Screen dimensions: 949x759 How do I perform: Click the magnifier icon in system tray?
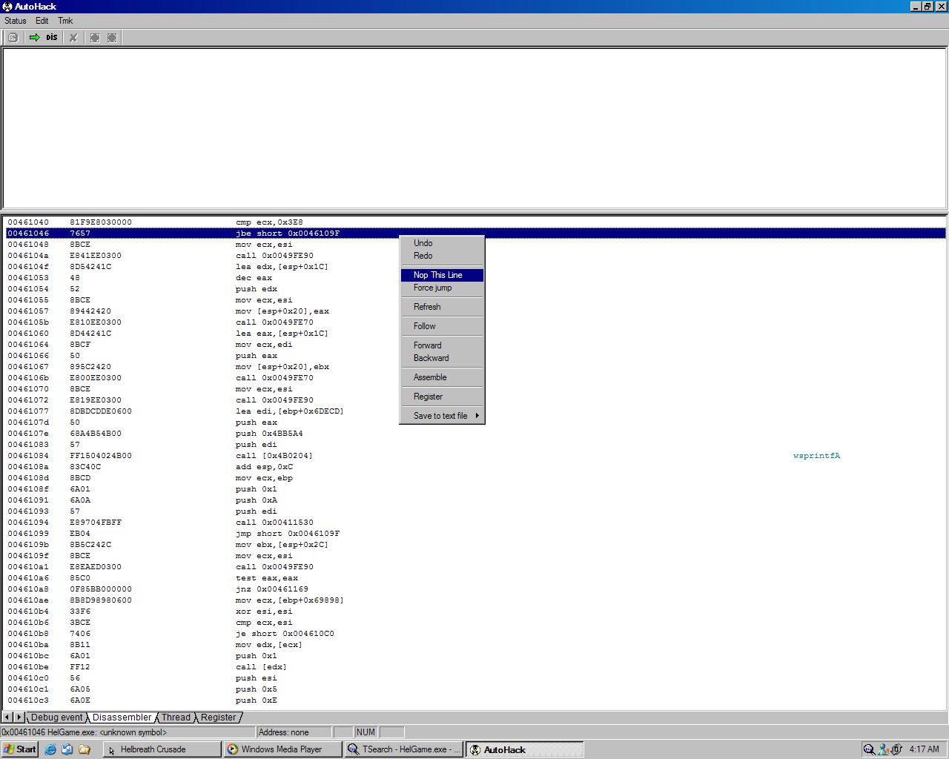[x=869, y=749]
